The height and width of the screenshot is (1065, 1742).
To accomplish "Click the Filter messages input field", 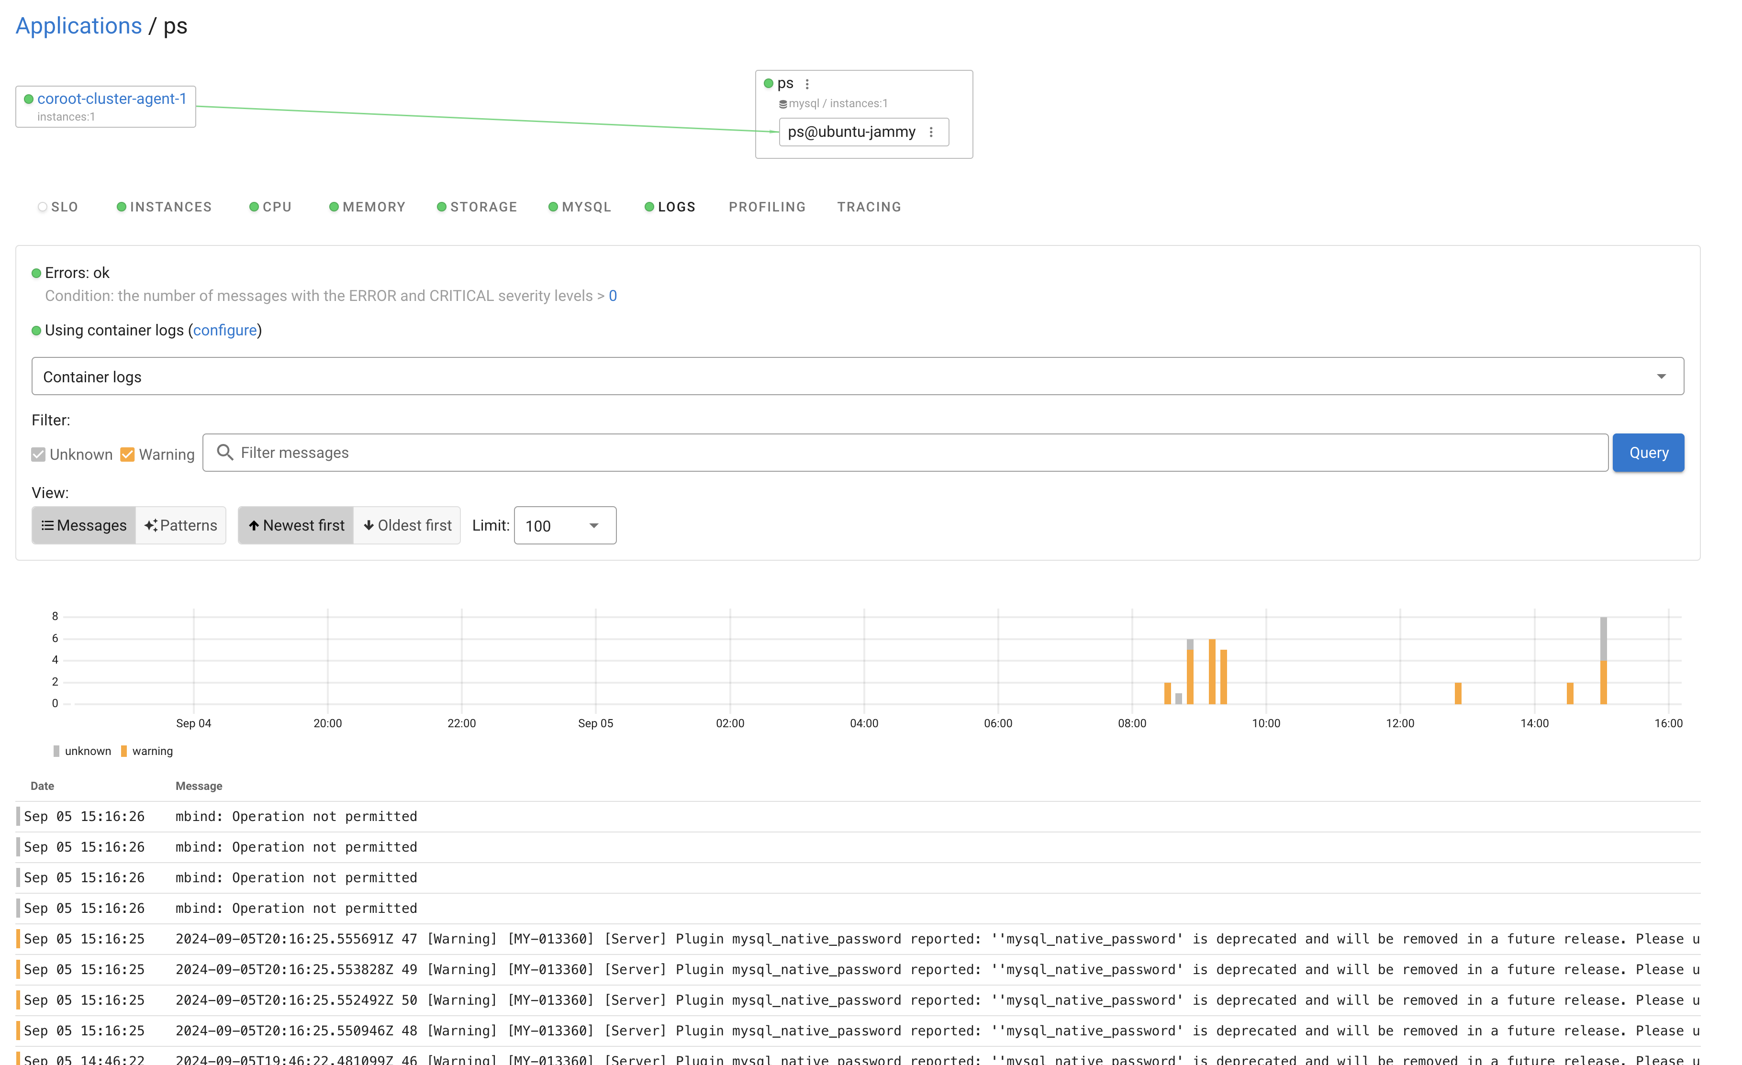I will pyautogui.click(x=905, y=452).
